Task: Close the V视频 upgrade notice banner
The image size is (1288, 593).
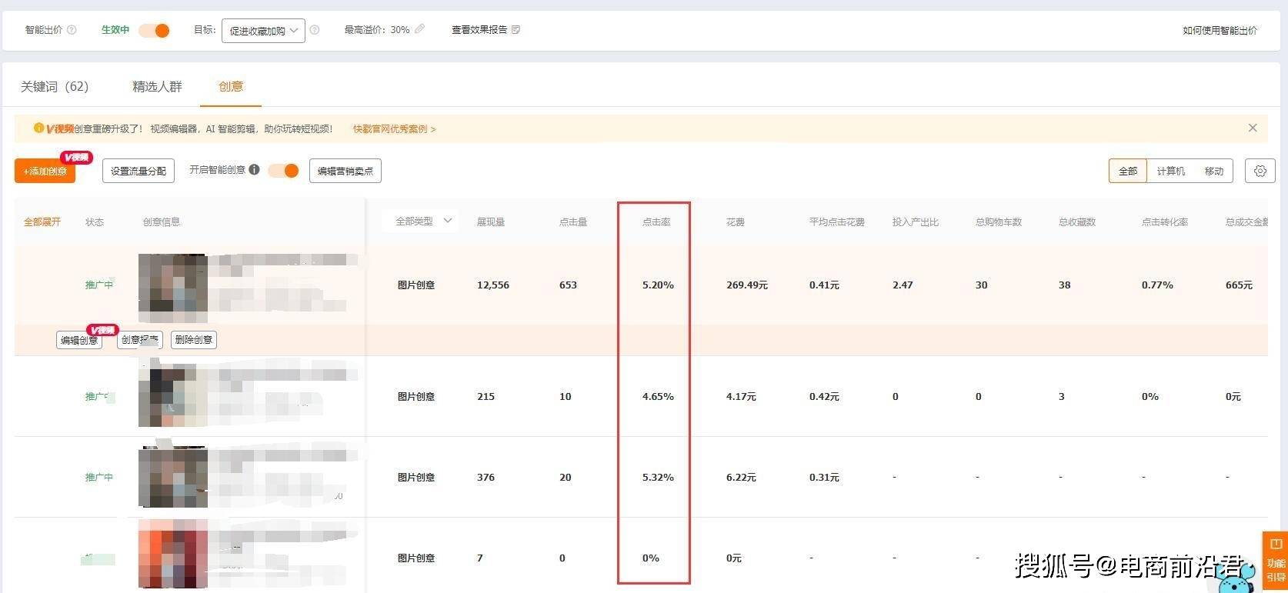Action: point(1252,128)
